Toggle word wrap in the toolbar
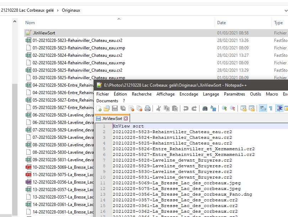Image resolution: width=288 pixels, height=217 pixels. (262, 109)
